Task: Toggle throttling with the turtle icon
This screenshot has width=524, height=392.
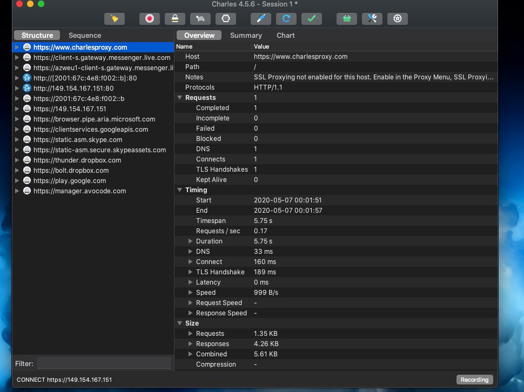Action: point(200,19)
